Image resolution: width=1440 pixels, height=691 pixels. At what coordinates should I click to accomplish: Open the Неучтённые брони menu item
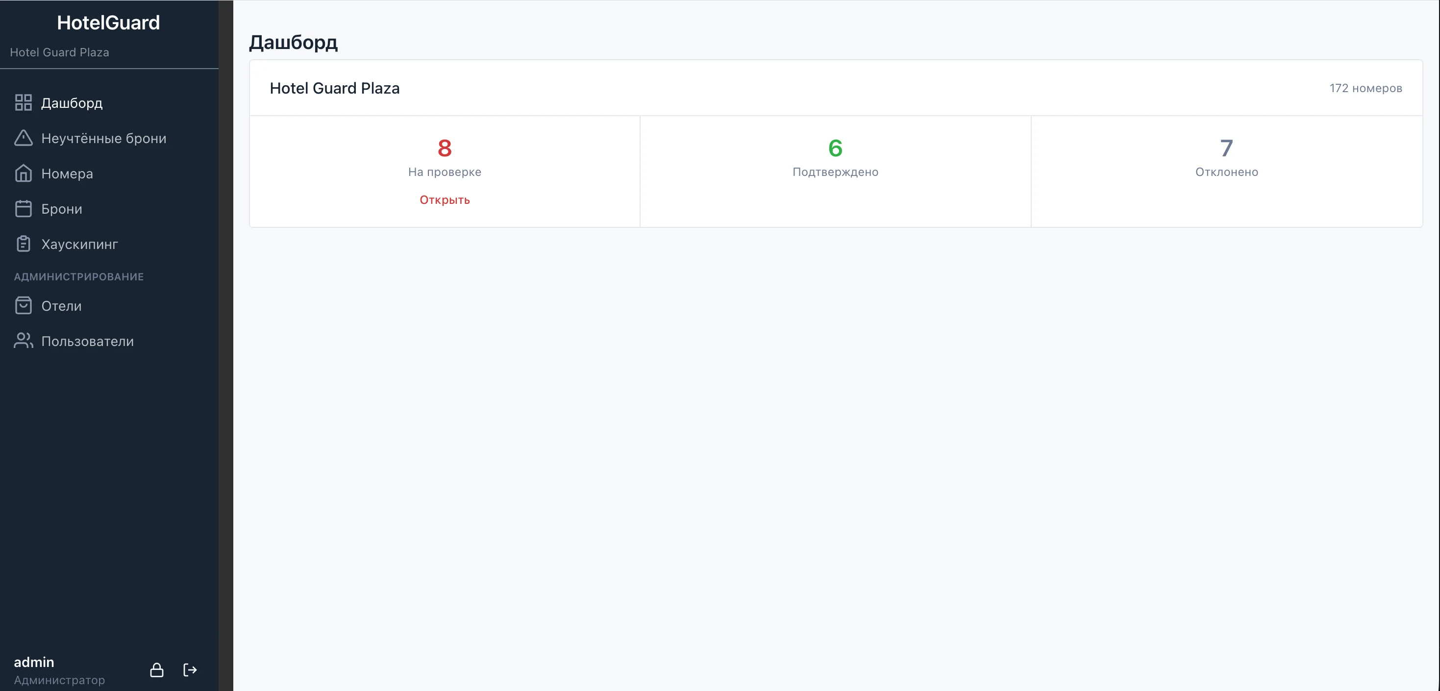pos(103,138)
